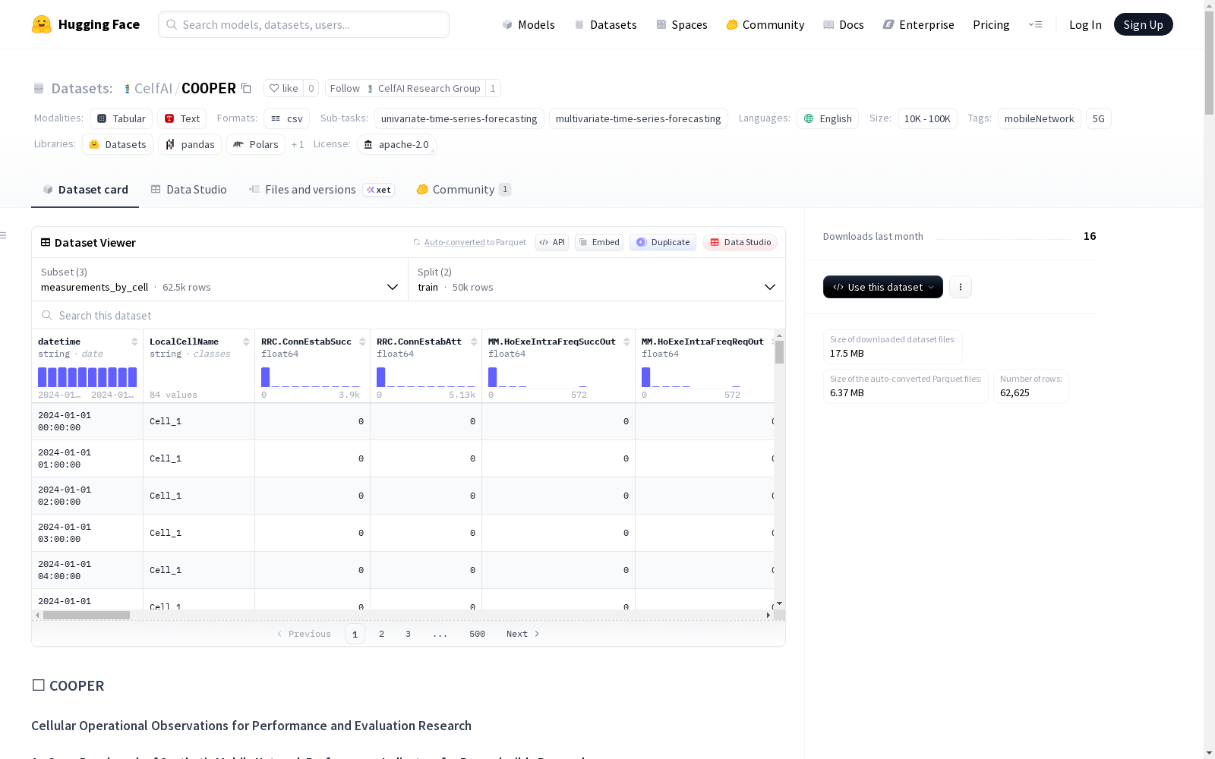The width and height of the screenshot is (1215, 759).
Task: Sort the MM.HoExeIntraFreqSuccOut column
Action: [x=626, y=342]
